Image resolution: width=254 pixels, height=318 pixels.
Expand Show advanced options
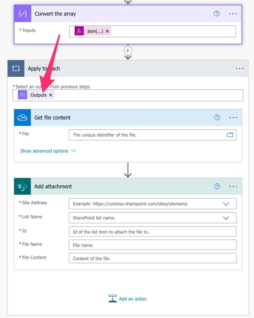coord(48,151)
